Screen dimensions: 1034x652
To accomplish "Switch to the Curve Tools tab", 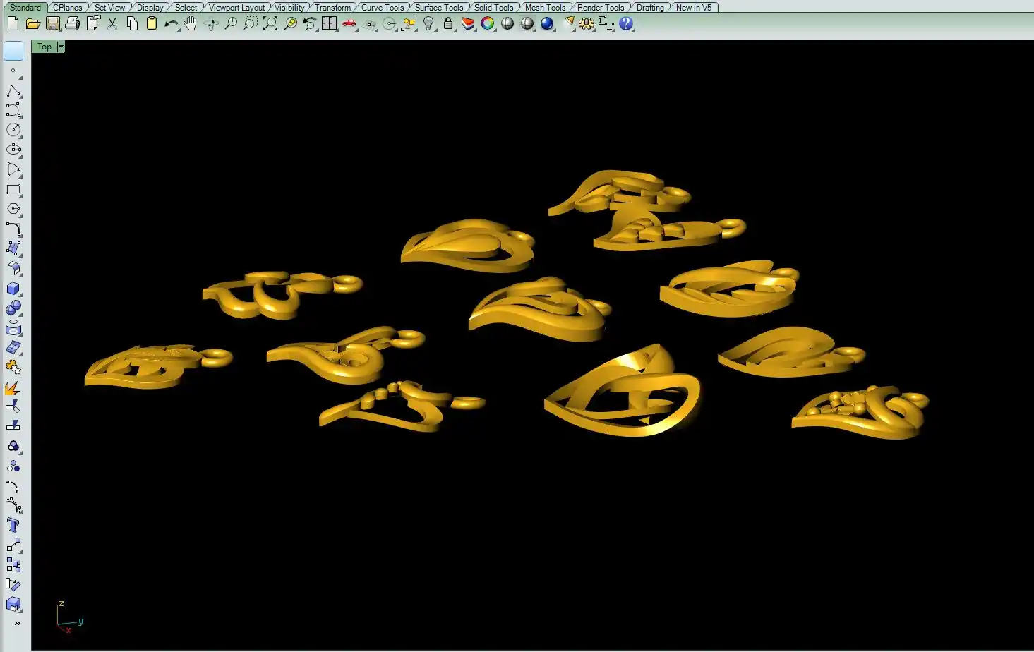I will tap(383, 8).
